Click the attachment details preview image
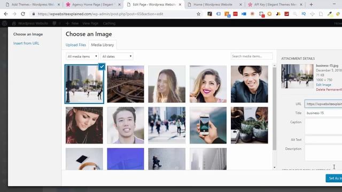 pyautogui.click(x=297, y=76)
